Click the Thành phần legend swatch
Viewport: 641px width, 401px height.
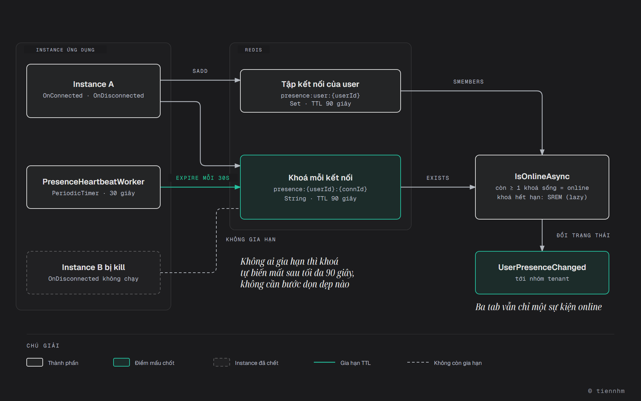pos(35,362)
